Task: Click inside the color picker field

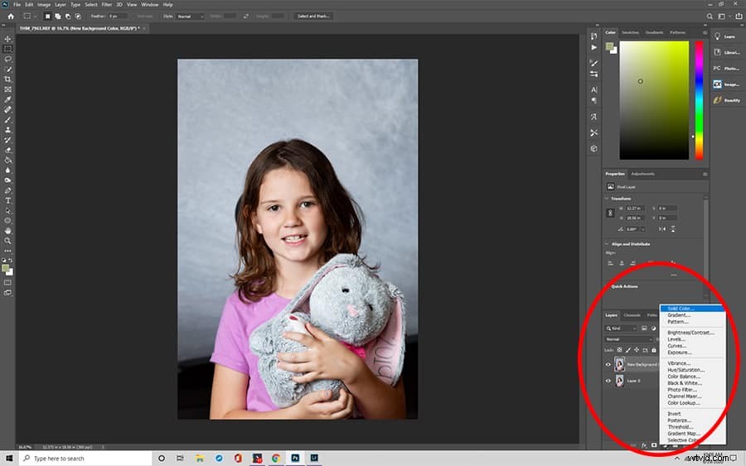Action: tap(654, 100)
